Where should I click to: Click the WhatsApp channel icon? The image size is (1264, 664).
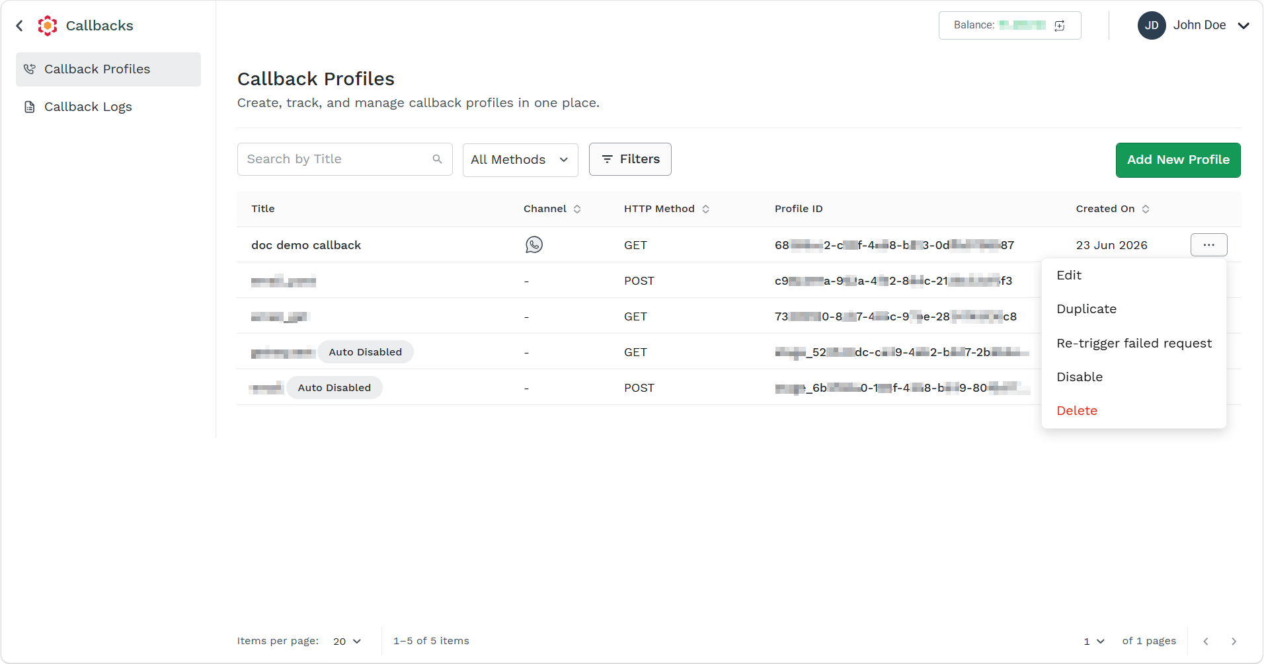pos(534,245)
